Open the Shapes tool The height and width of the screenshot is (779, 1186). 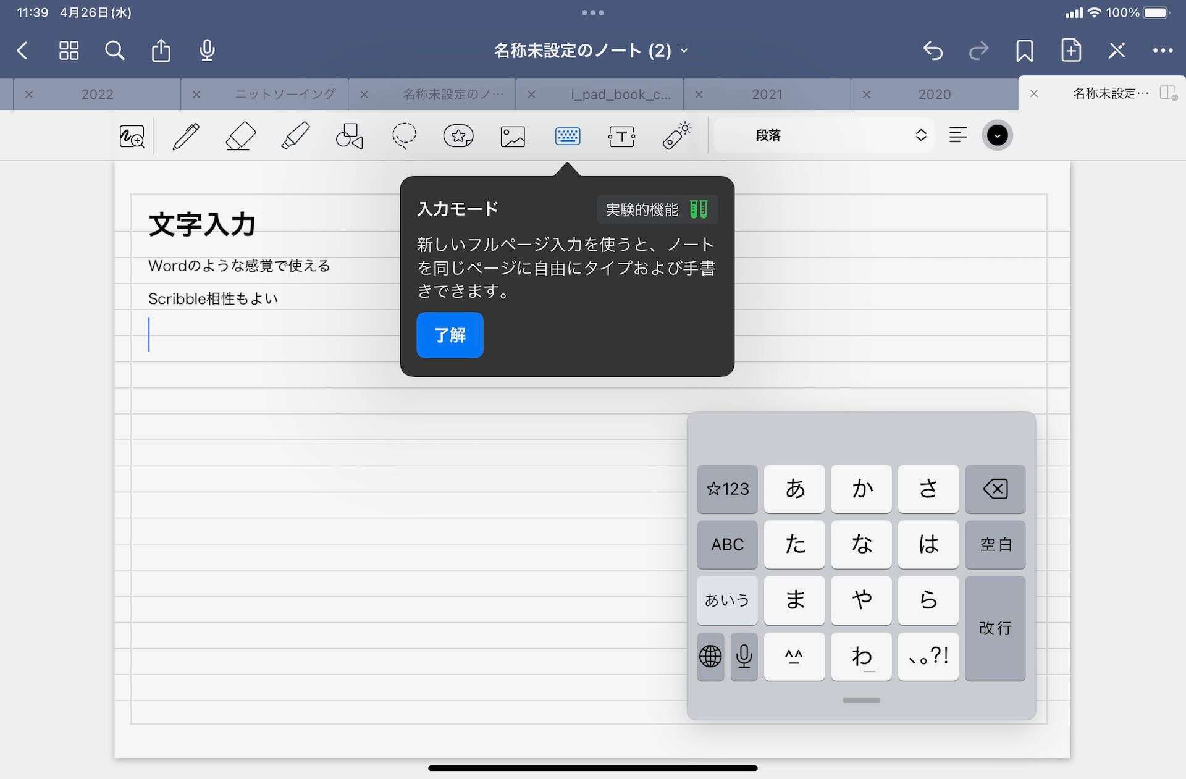click(x=349, y=136)
